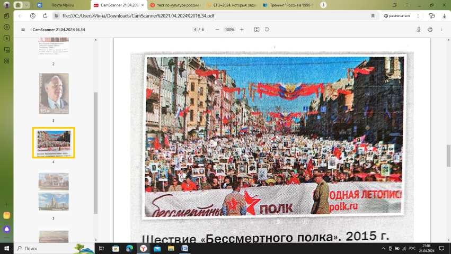Switch to Почта Mail.ru tab

point(62,5)
